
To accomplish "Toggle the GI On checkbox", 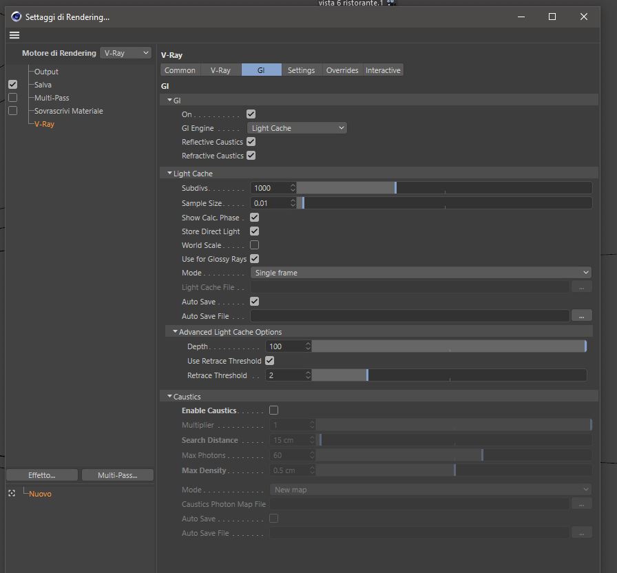I will coord(251,114).
